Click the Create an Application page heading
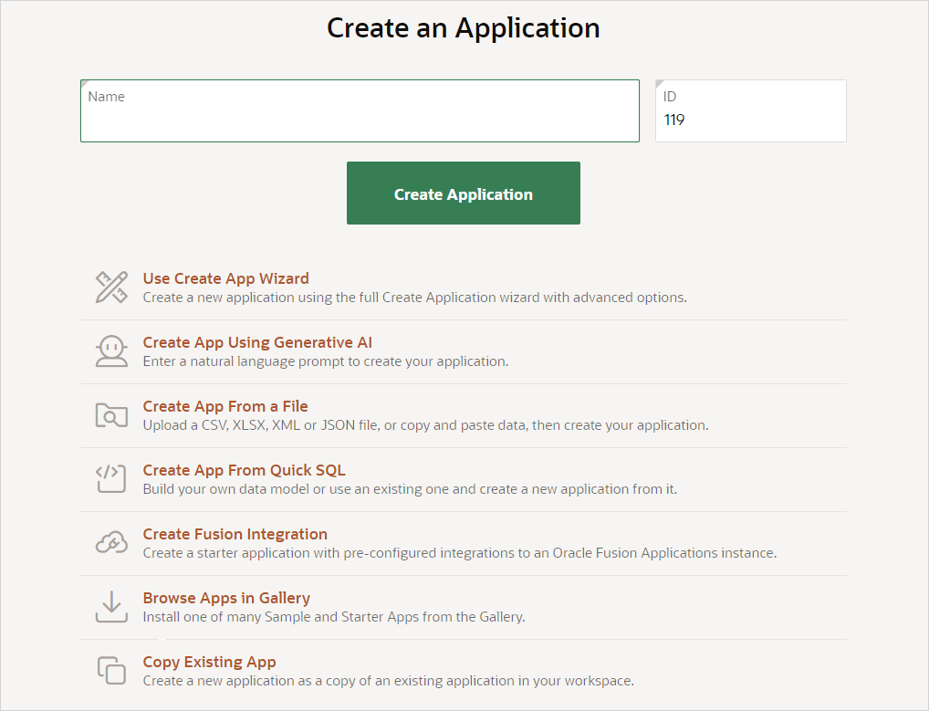The width and height of the screenshot is (929, 711). [464, 28]
